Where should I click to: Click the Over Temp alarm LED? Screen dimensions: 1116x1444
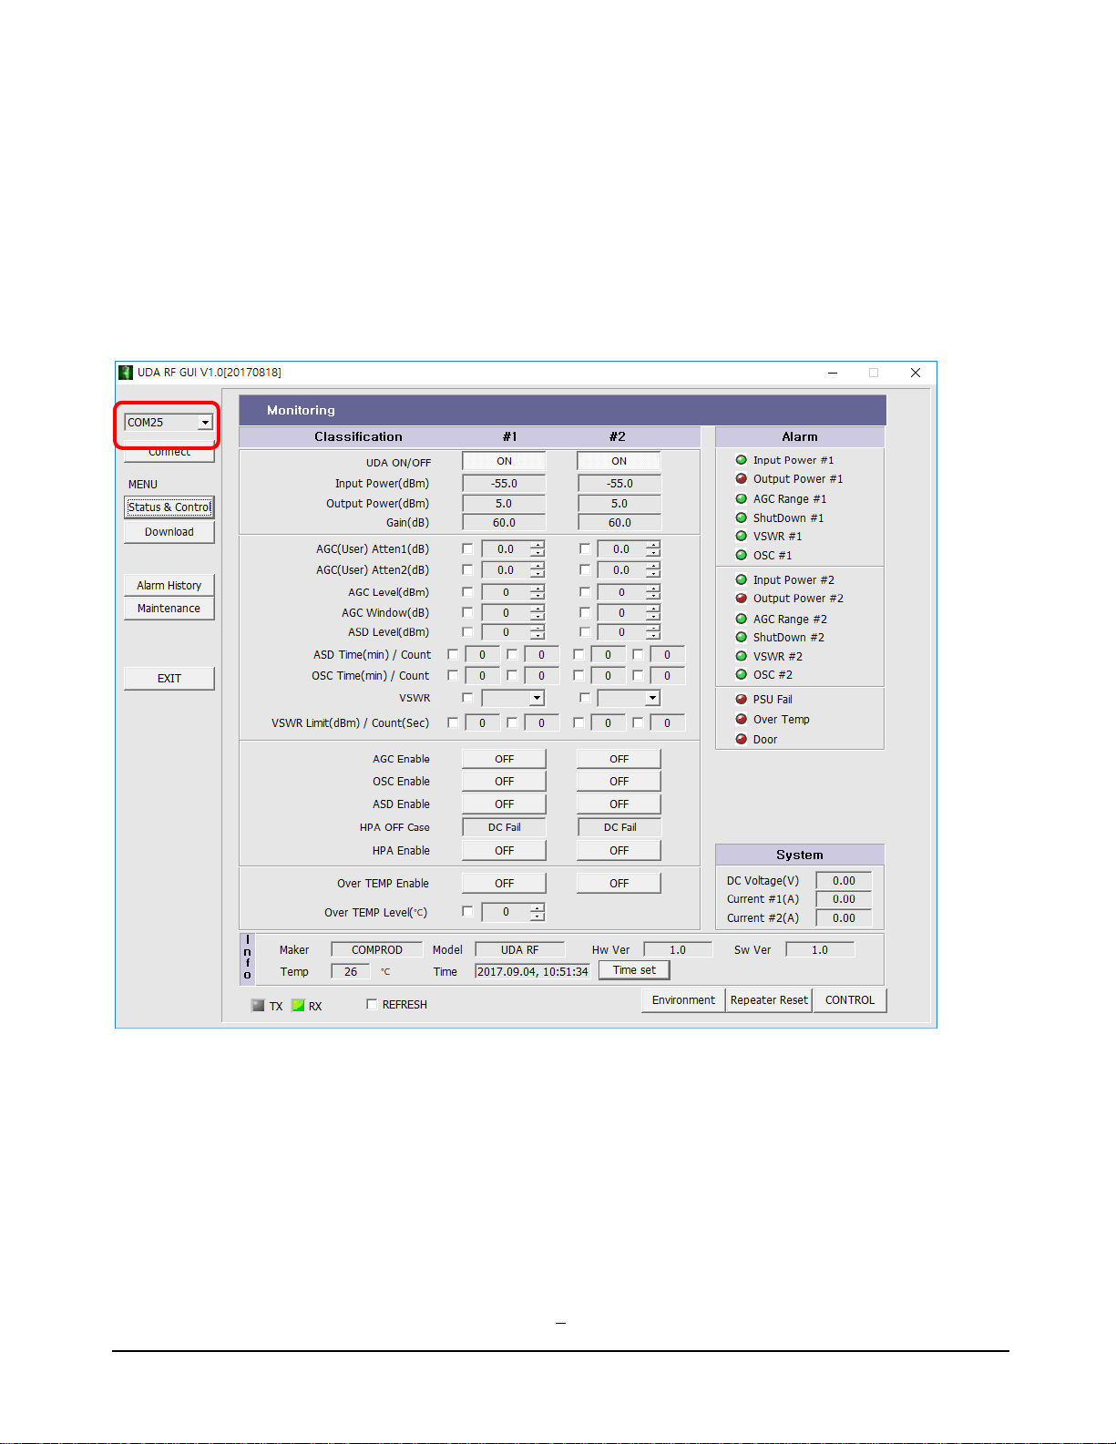point(741,719)
